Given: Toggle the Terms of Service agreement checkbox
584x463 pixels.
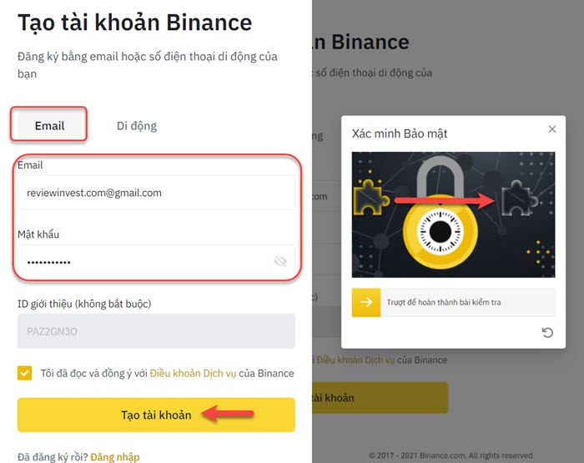Looking at the screenshot, I should [x=25, y=373].
